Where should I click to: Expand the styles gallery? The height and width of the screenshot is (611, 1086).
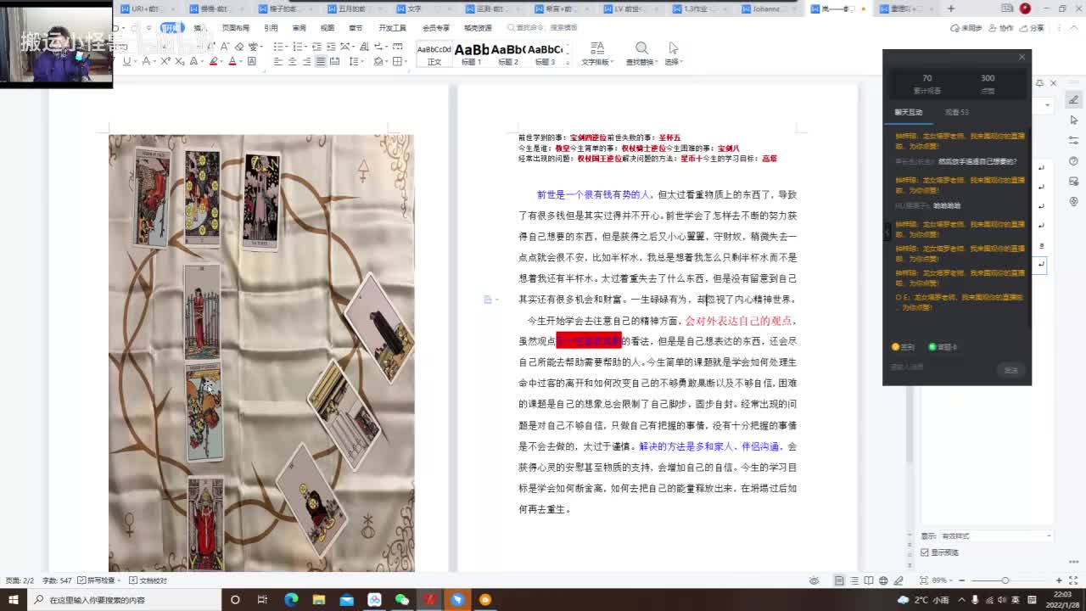[566, 63]
